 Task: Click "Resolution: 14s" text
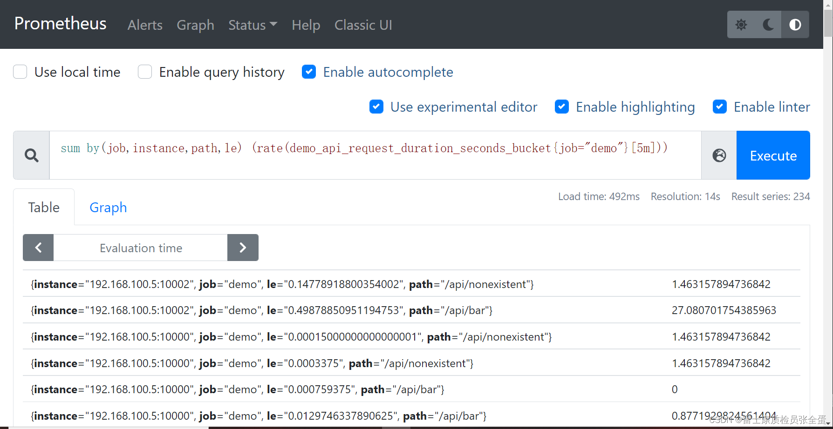(x=685, y=196)
